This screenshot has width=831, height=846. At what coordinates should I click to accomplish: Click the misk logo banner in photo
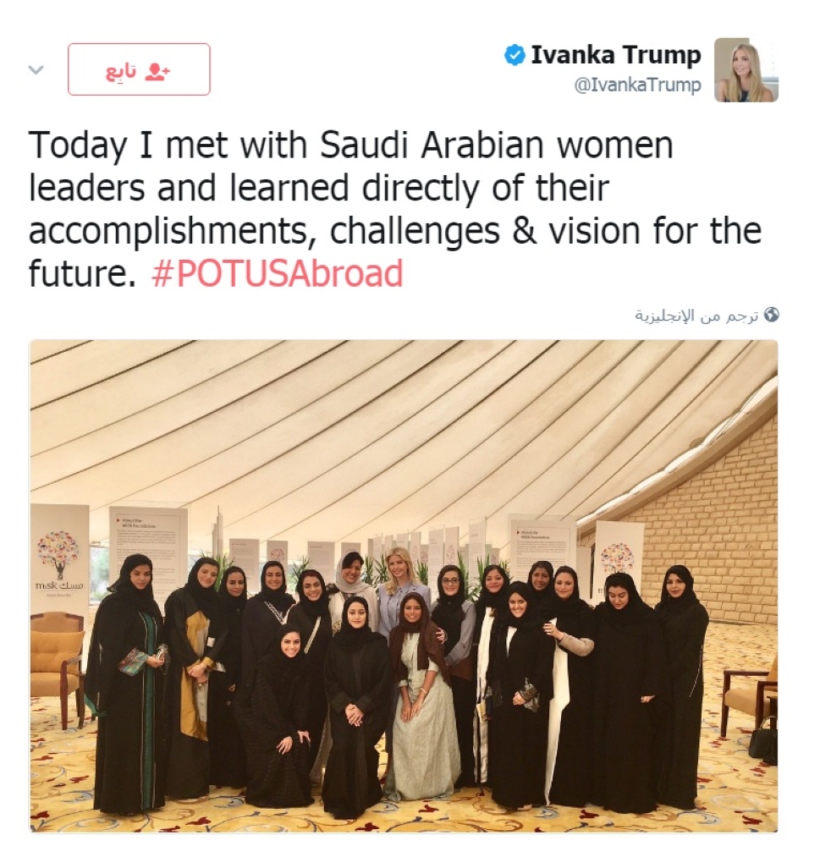coord(59,561)
